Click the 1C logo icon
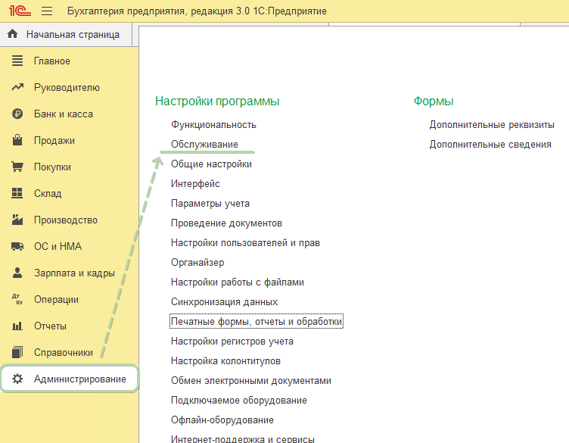The height and width of the screenshot is (443, 569). click(20, 11)
